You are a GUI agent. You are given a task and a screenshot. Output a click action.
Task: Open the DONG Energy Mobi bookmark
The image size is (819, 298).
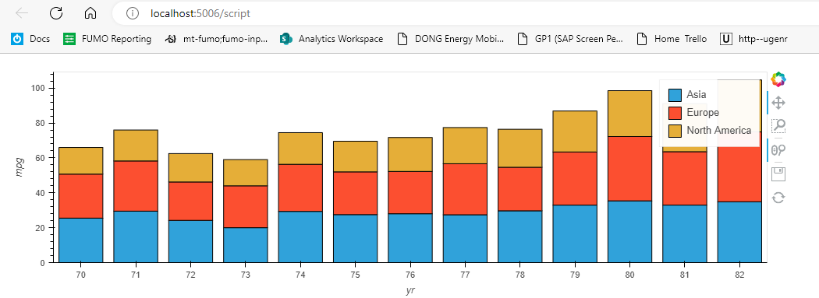tap(451, 39)
